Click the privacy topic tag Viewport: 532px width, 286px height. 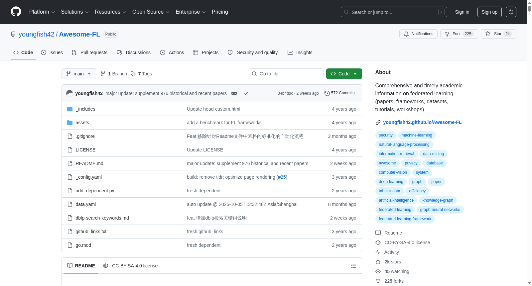click(411, 163)
